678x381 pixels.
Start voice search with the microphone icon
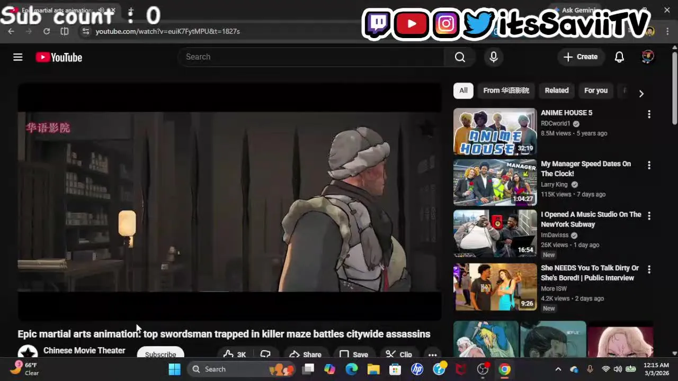pos(494,57)
